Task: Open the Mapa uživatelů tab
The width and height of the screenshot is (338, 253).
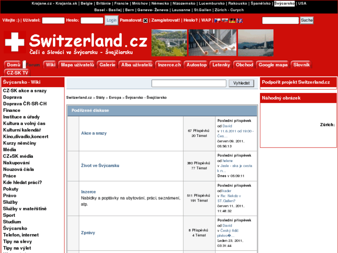Action: pyautogui.click(x=77, y=65)
